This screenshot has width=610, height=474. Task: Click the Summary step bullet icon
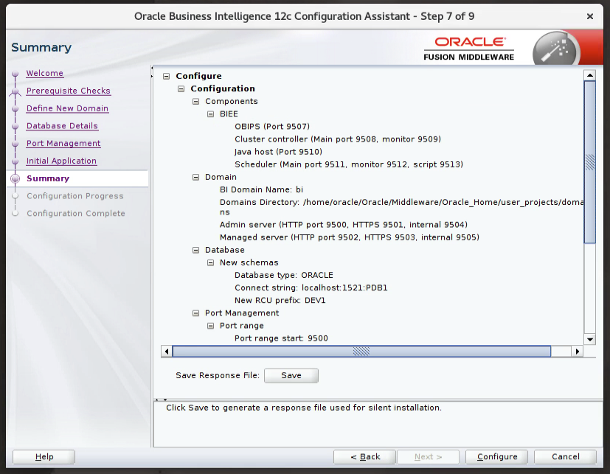(15, 178)
